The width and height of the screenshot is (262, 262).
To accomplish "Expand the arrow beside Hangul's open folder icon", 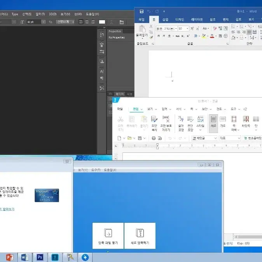I will [134, 138].
